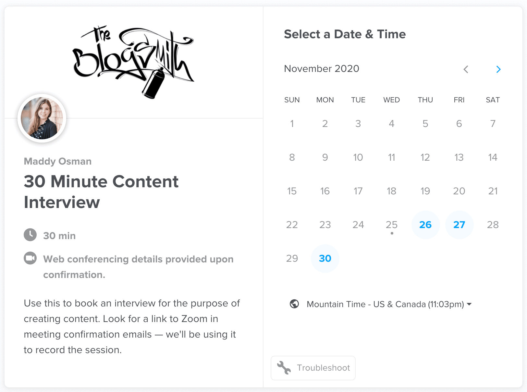Click the wrench icon inside Troubleshoot
Viewport: 527px width, 392px height.
284,368
